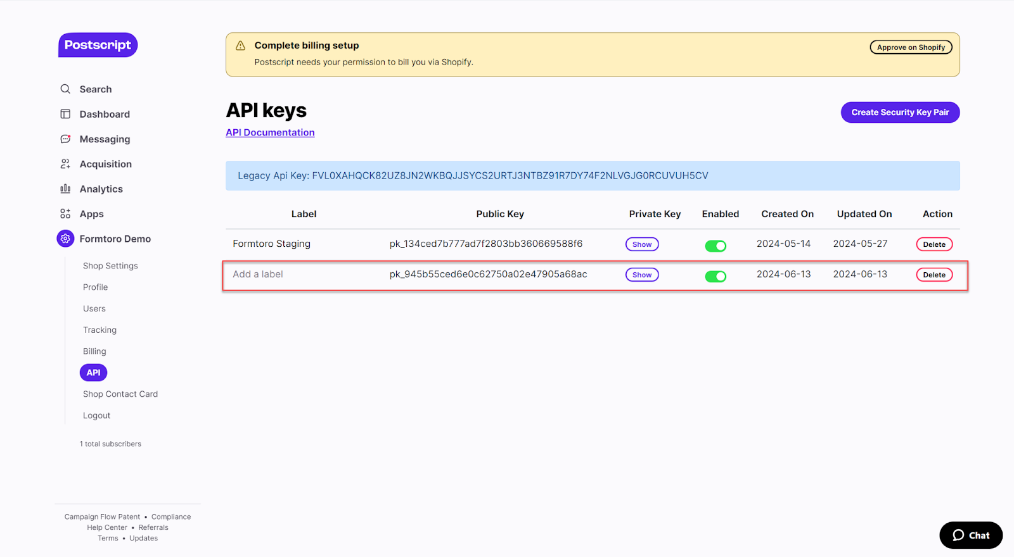Click the Formtoro Staging label
The image size is (1014, 557).
(272, 244)
